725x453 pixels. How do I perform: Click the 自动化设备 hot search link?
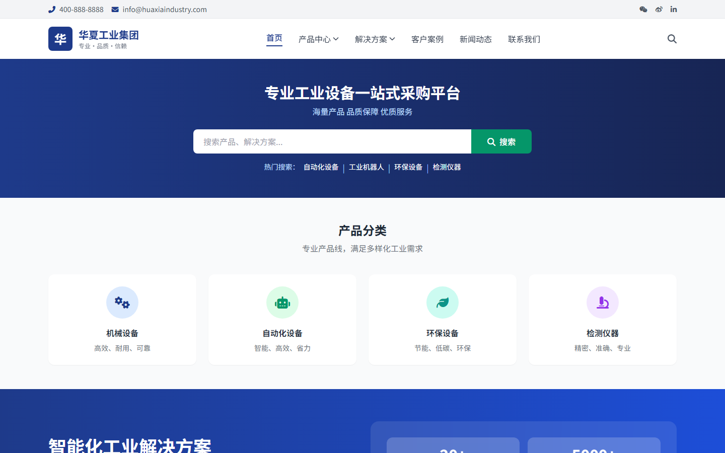[x=321, y=167]
